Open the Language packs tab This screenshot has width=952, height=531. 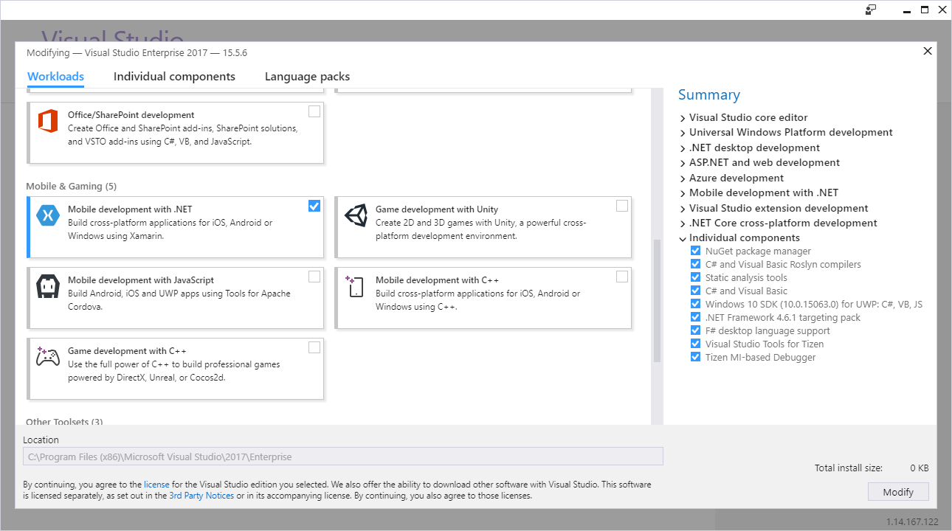point(307,77)
